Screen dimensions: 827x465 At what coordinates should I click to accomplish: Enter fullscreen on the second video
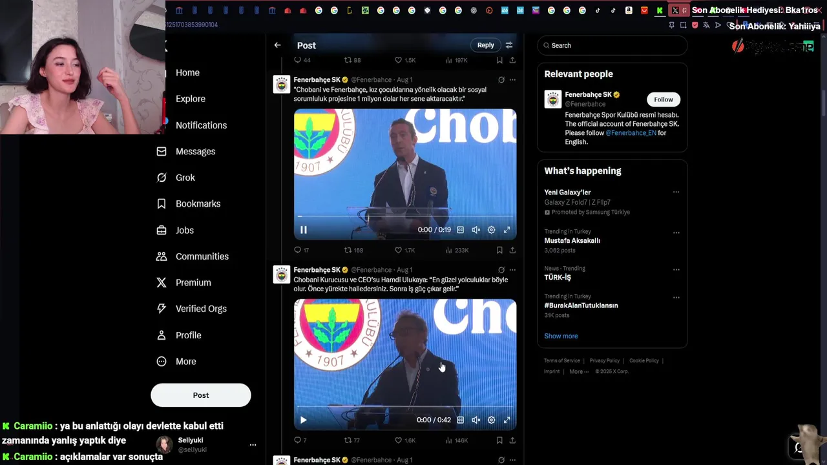click(507, 420)
